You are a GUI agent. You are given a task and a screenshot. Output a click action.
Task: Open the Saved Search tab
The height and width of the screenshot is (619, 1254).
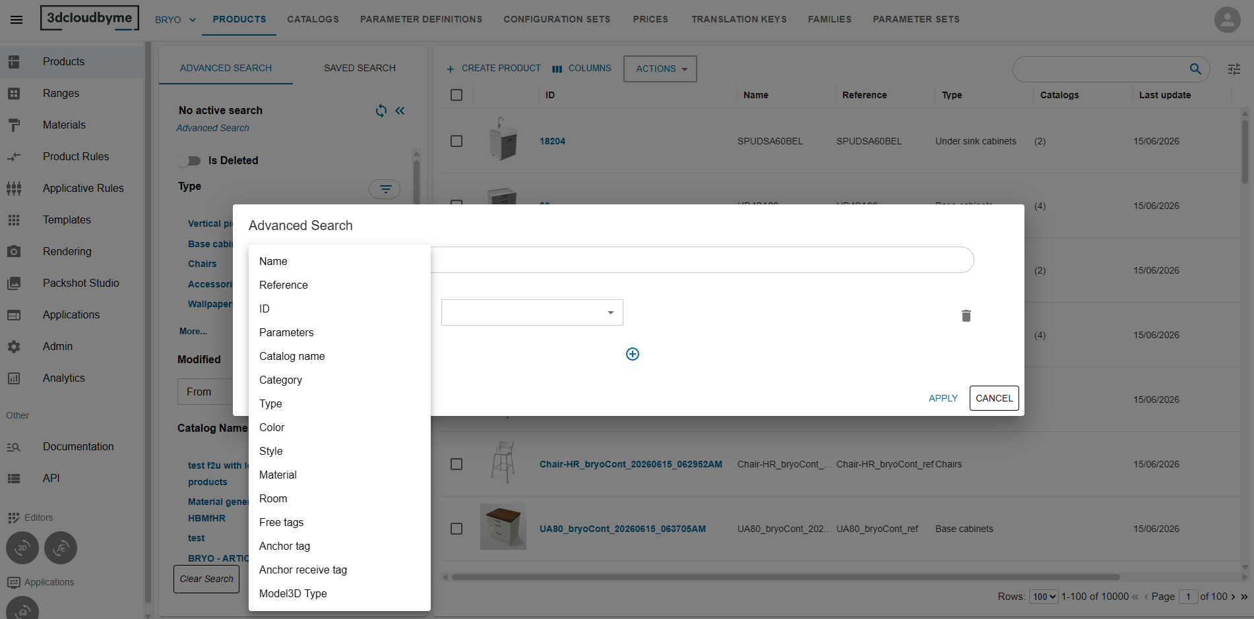[x=360, y=69]
